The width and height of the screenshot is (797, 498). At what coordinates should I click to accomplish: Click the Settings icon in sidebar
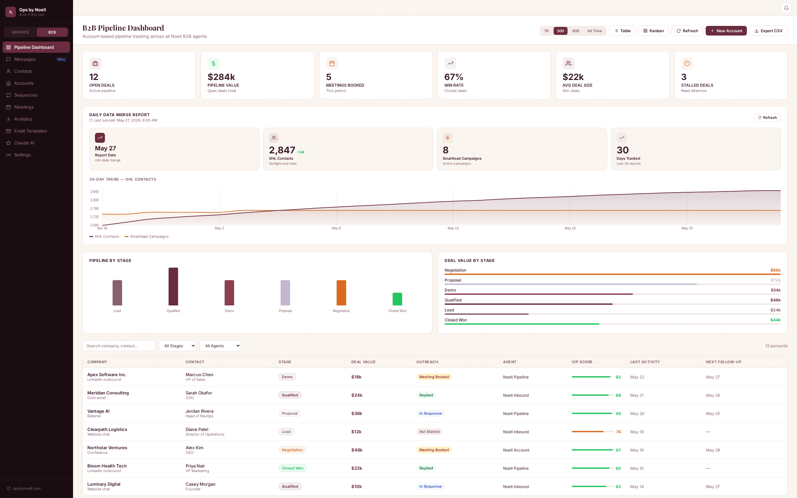click(9, 155)
